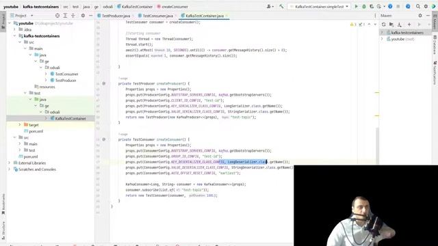Screen dimensions: 438x246
Task: Select the resources folder
Action: tap(44, 87)
